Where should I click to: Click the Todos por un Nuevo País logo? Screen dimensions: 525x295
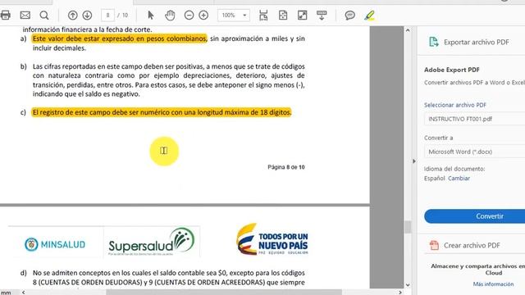(x=272, y=239)
